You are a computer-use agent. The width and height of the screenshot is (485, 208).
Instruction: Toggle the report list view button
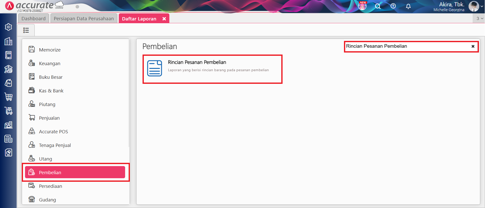(26, 30)
